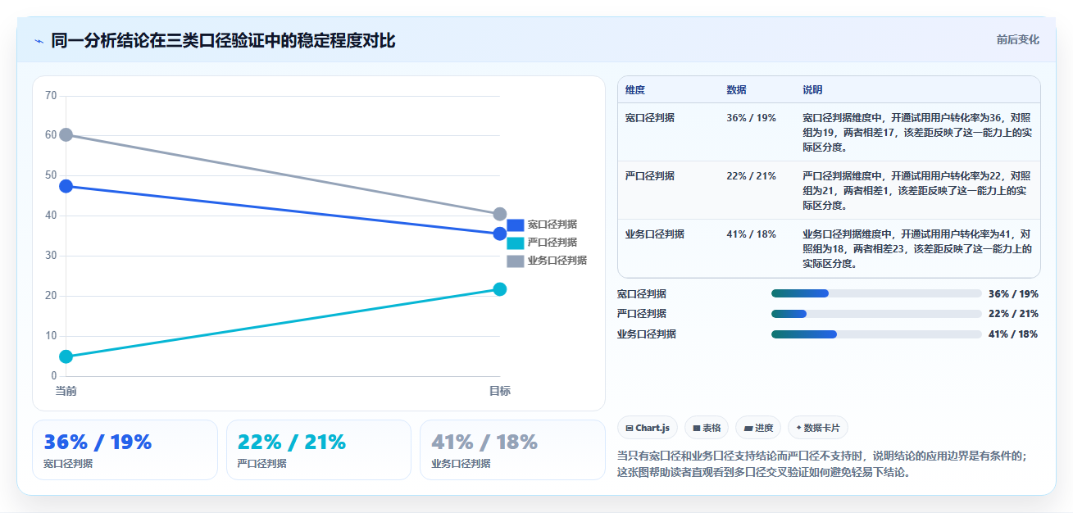Click the 严口径判据 legend label
1073x513 pixels.
pos(552,243)
